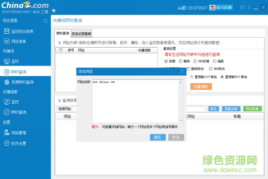Open settings gear in title bar
The width and height of the screenshot is (268, 179).
242,7
